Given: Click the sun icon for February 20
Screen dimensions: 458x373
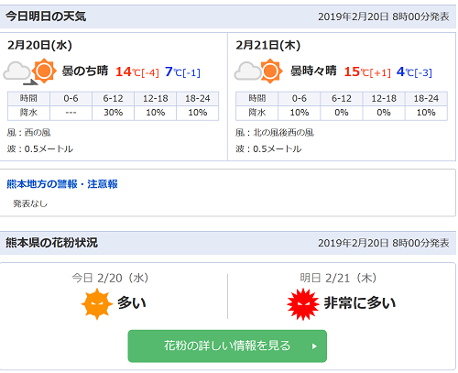Looking at the screenshot, I should coord(44,71).
